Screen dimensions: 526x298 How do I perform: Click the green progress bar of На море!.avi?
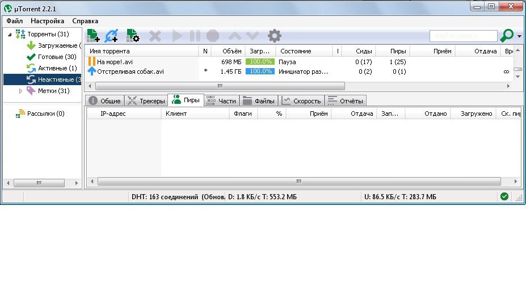pyautogui.click(x=260, y=61)
